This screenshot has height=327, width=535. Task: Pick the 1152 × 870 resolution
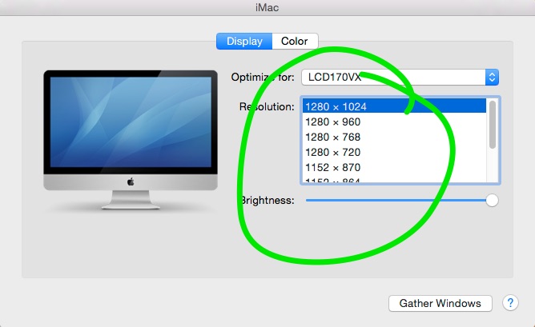point(394,167)
